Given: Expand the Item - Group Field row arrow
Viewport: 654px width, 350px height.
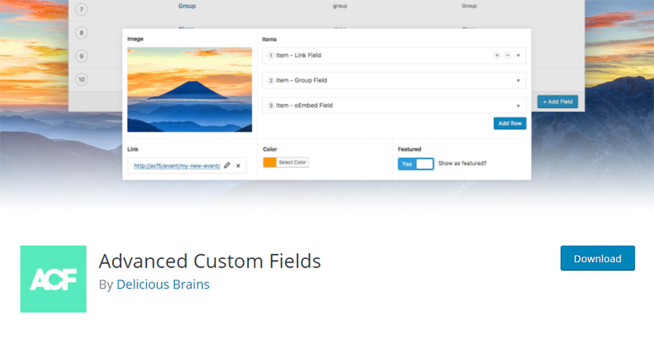Looking at the screenshot, I should point(518,80).
